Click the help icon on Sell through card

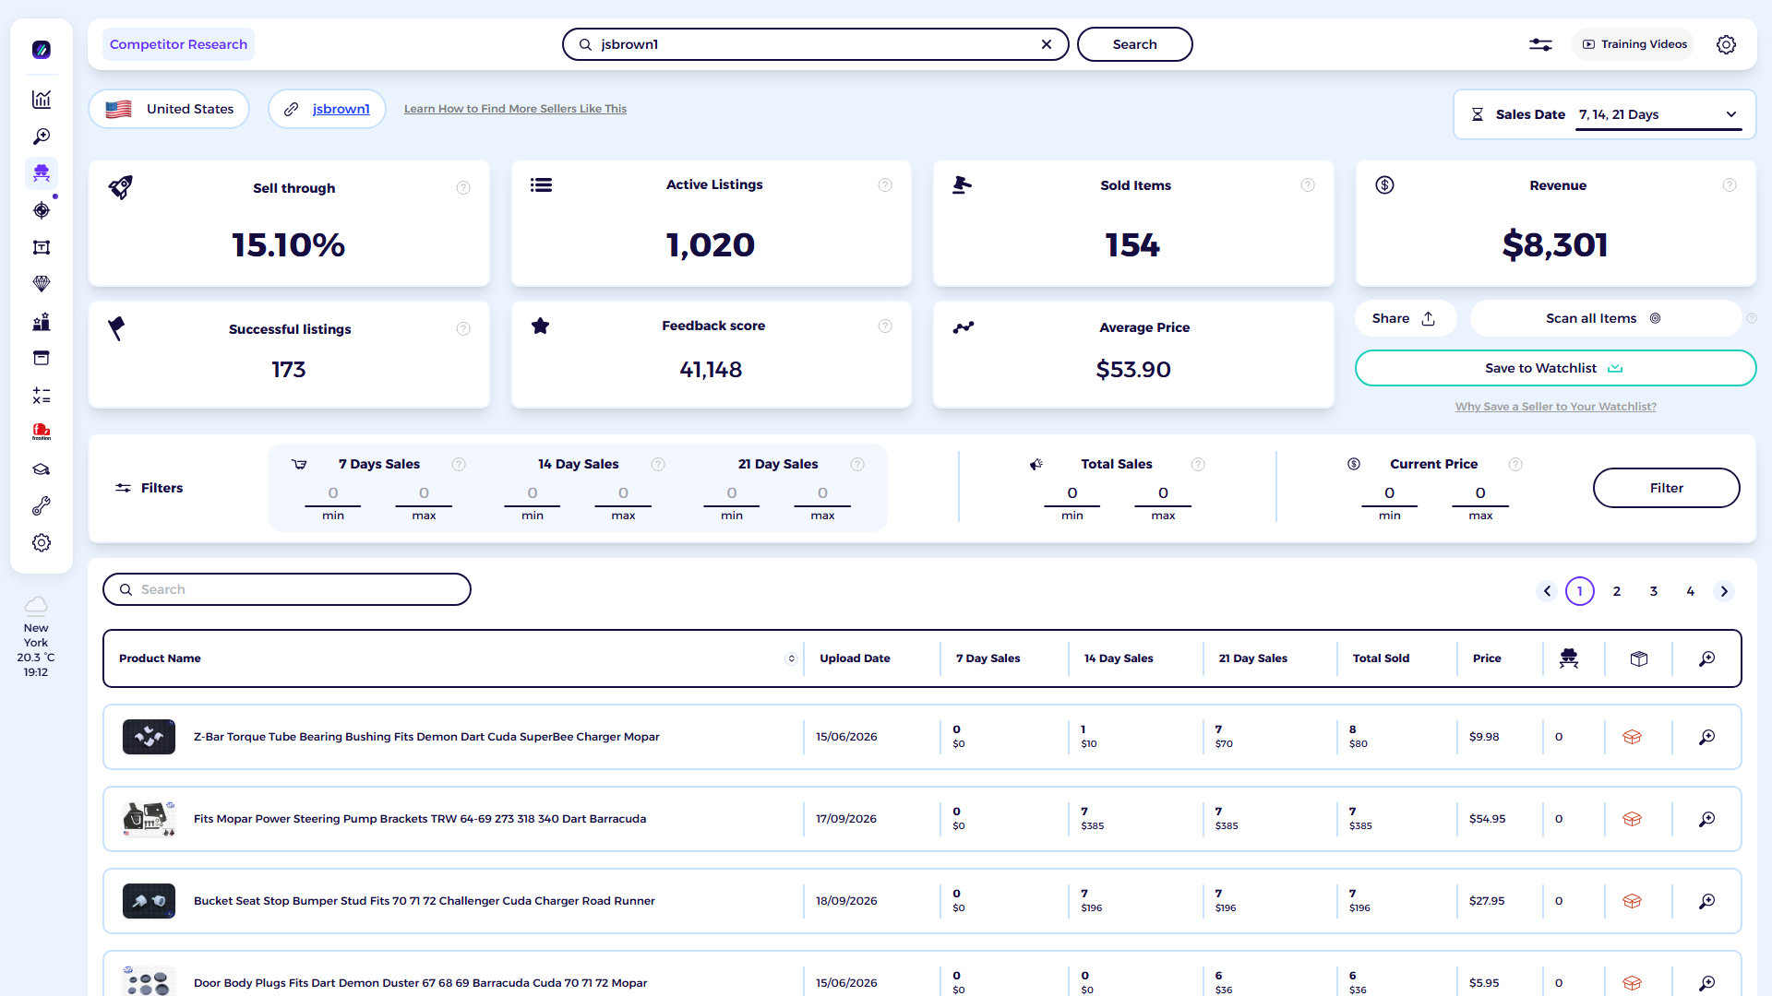463,188
